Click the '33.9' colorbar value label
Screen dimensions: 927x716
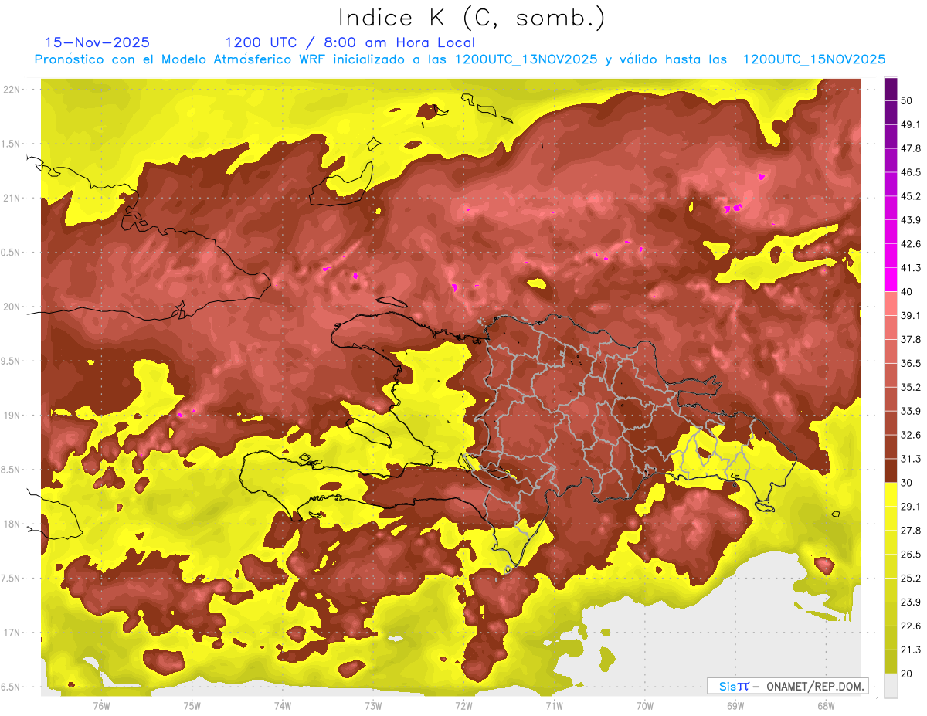(x=911, y=411)
